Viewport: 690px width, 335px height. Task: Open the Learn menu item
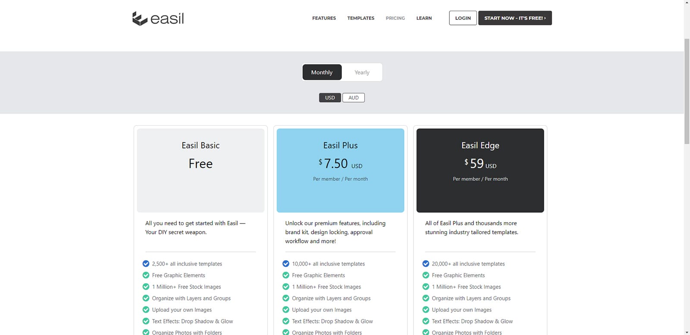424,18
